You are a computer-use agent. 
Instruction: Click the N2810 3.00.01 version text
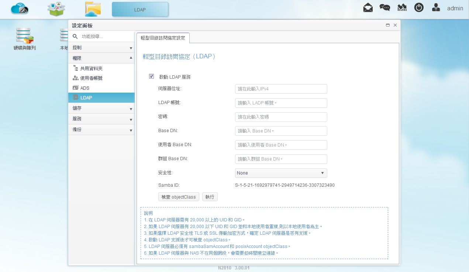234,268
